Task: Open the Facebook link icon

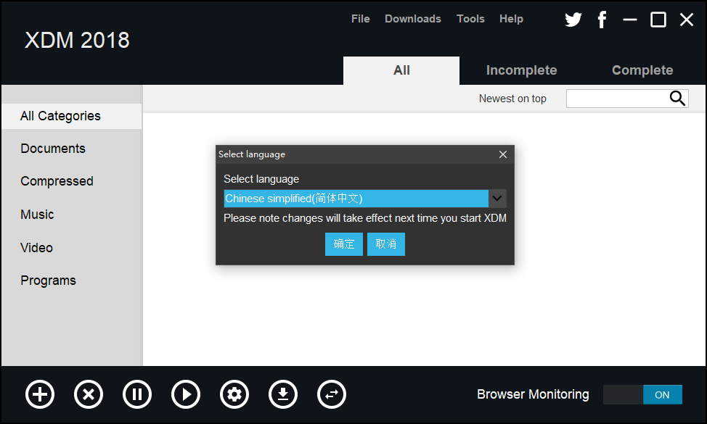Action: point(602,20)
